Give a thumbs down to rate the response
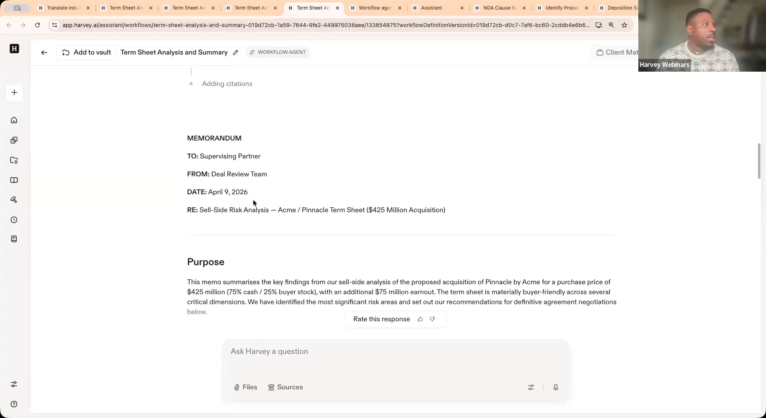 pos(432,319)
